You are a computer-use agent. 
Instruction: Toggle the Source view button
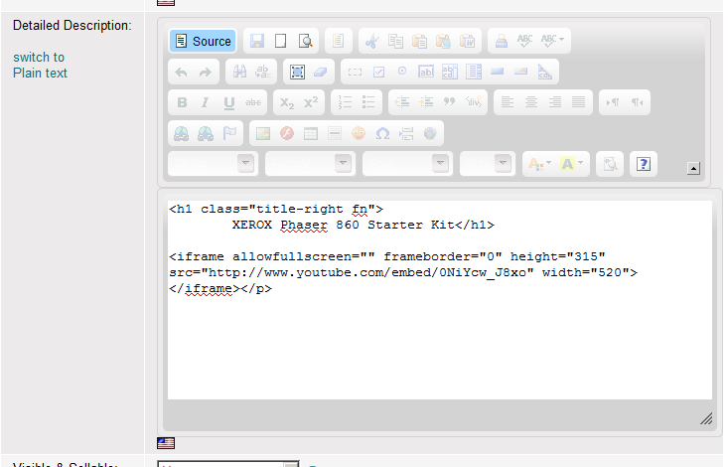(203, 41)
